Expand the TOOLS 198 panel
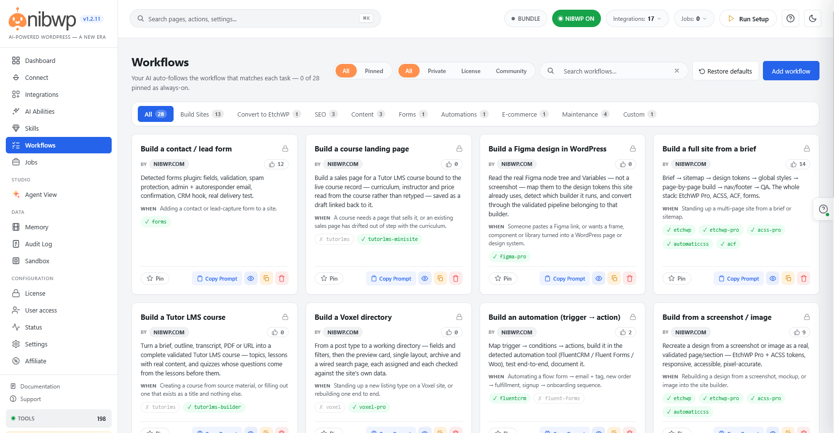 click(x=59, y=418)
